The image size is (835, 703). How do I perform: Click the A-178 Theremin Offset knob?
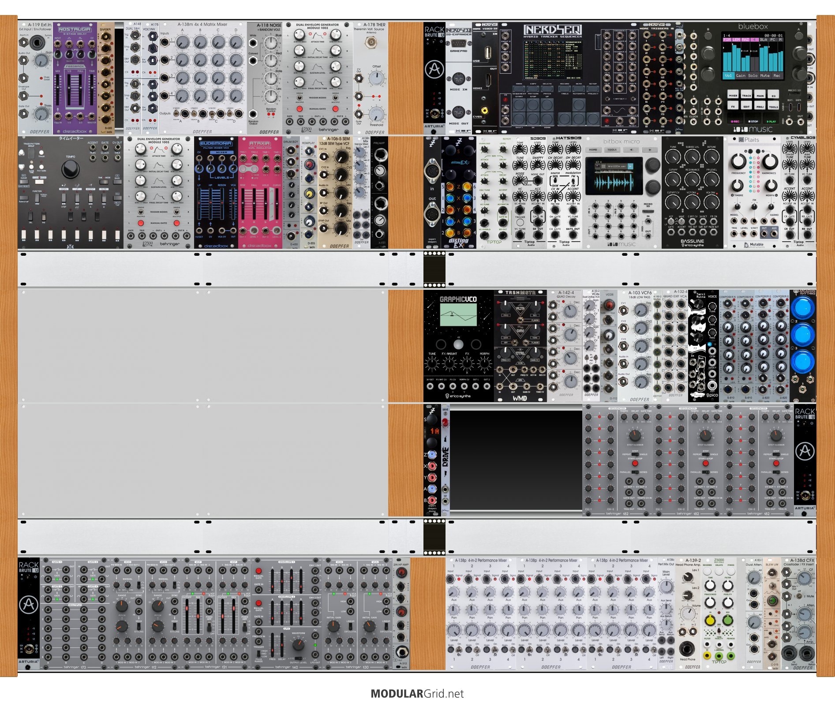[376, 79]
